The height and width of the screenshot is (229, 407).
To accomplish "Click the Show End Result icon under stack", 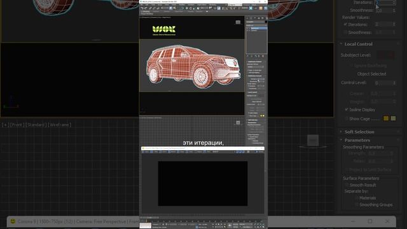I will [x=252, y=56].
